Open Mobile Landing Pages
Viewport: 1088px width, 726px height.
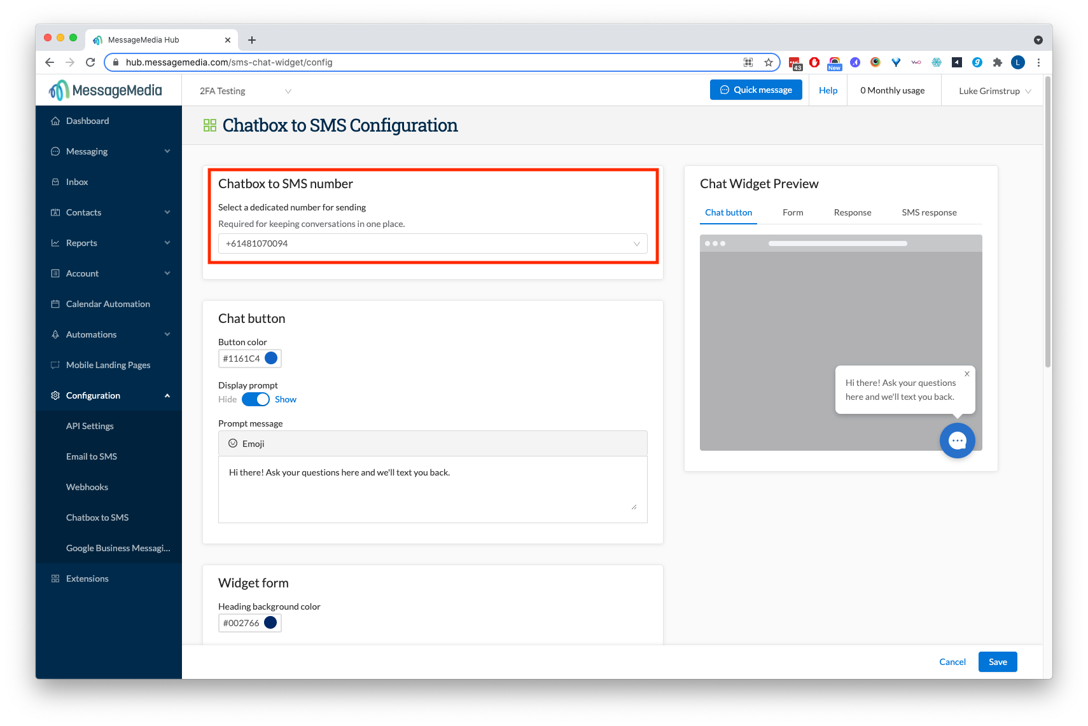tap(108, 365)
